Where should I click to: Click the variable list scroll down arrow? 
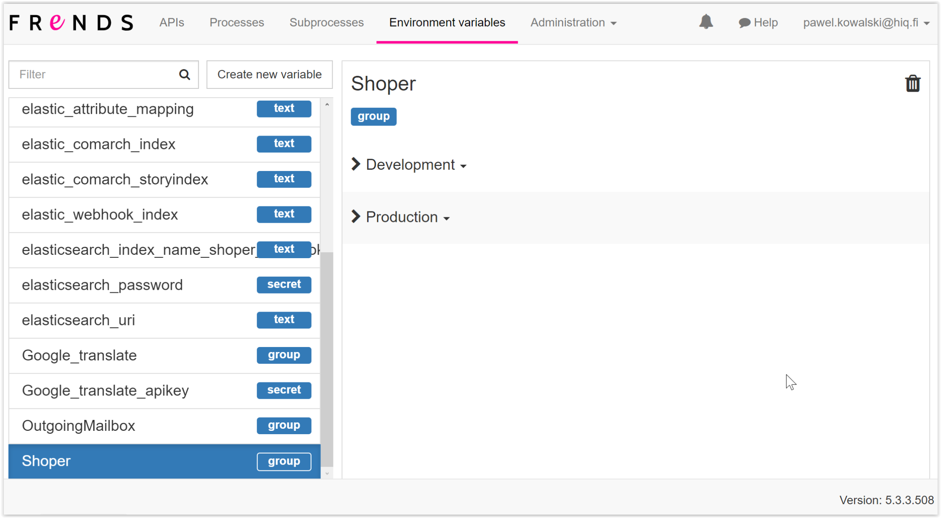tap(327, 473)
